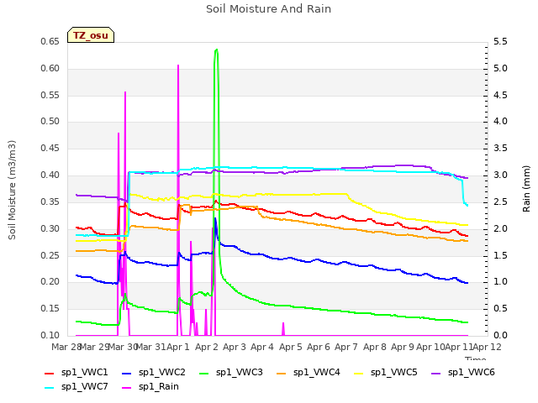The width and height of the screenshot is (538, 403).
Task: Click the 0.65 left axis value
Action: coord(50,42)
